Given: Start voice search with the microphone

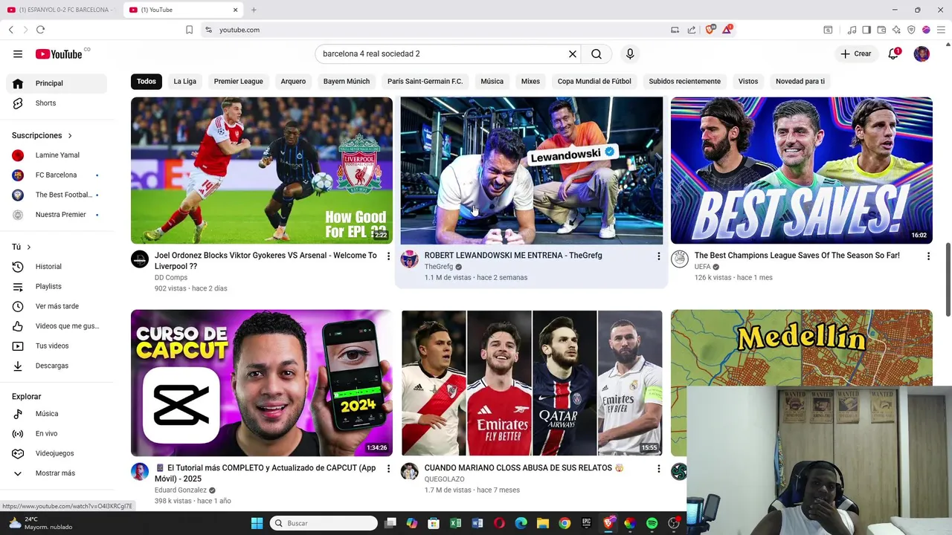Looking at the screenshot, I should pyautogui.click(x=630, y=53).
